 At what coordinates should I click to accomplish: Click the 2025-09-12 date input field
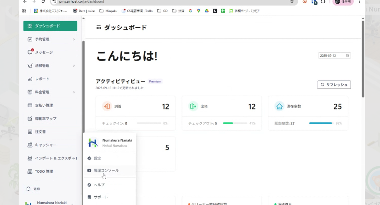[332, 56]
